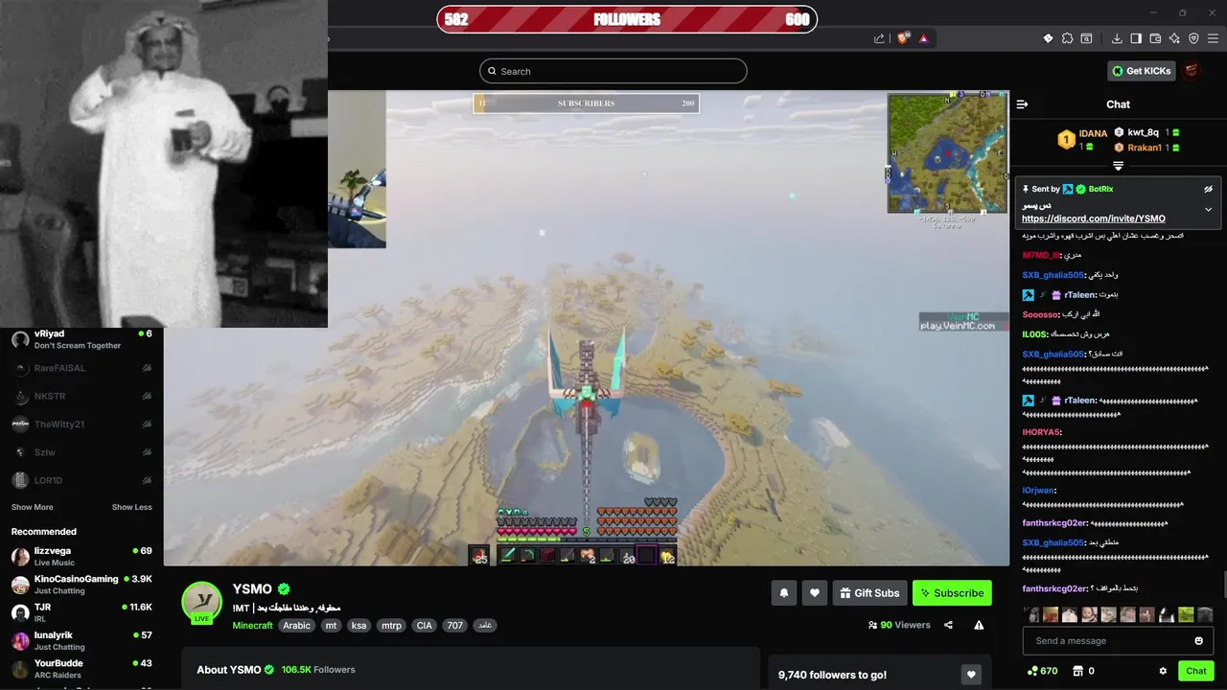Click the green Chat send button

coord(1195,671)
